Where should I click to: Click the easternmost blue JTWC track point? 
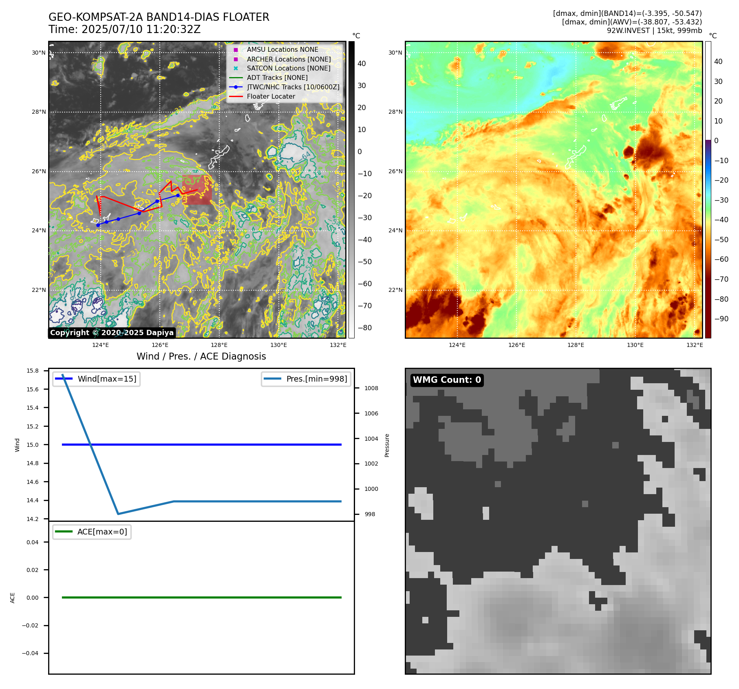178,195
